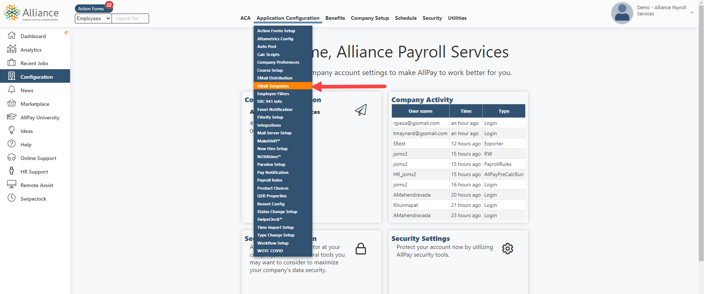Image resolution: width=704 pixels, height=294 pixels.
Task: Click the User name column header
Action: tap(421, 111)
